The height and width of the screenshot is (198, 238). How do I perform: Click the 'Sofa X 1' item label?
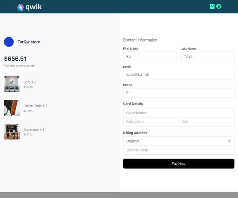pyautogui.click(x=30, y=82)
